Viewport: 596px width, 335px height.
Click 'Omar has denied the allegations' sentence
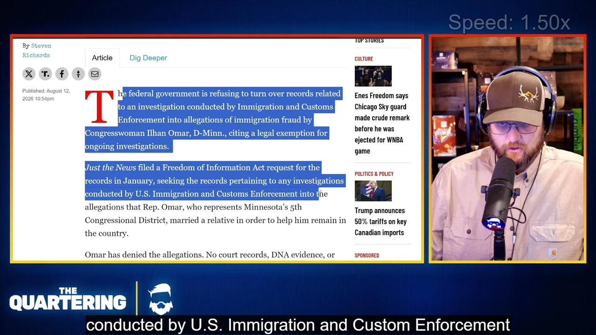pyautogui.click(x=144, y=255)
